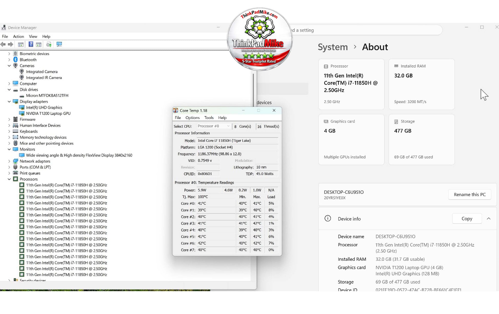The width and height of the screenshot is (499, 314).
Task: Click the Graphics card icon in Settings
Action: coord(326,121)
